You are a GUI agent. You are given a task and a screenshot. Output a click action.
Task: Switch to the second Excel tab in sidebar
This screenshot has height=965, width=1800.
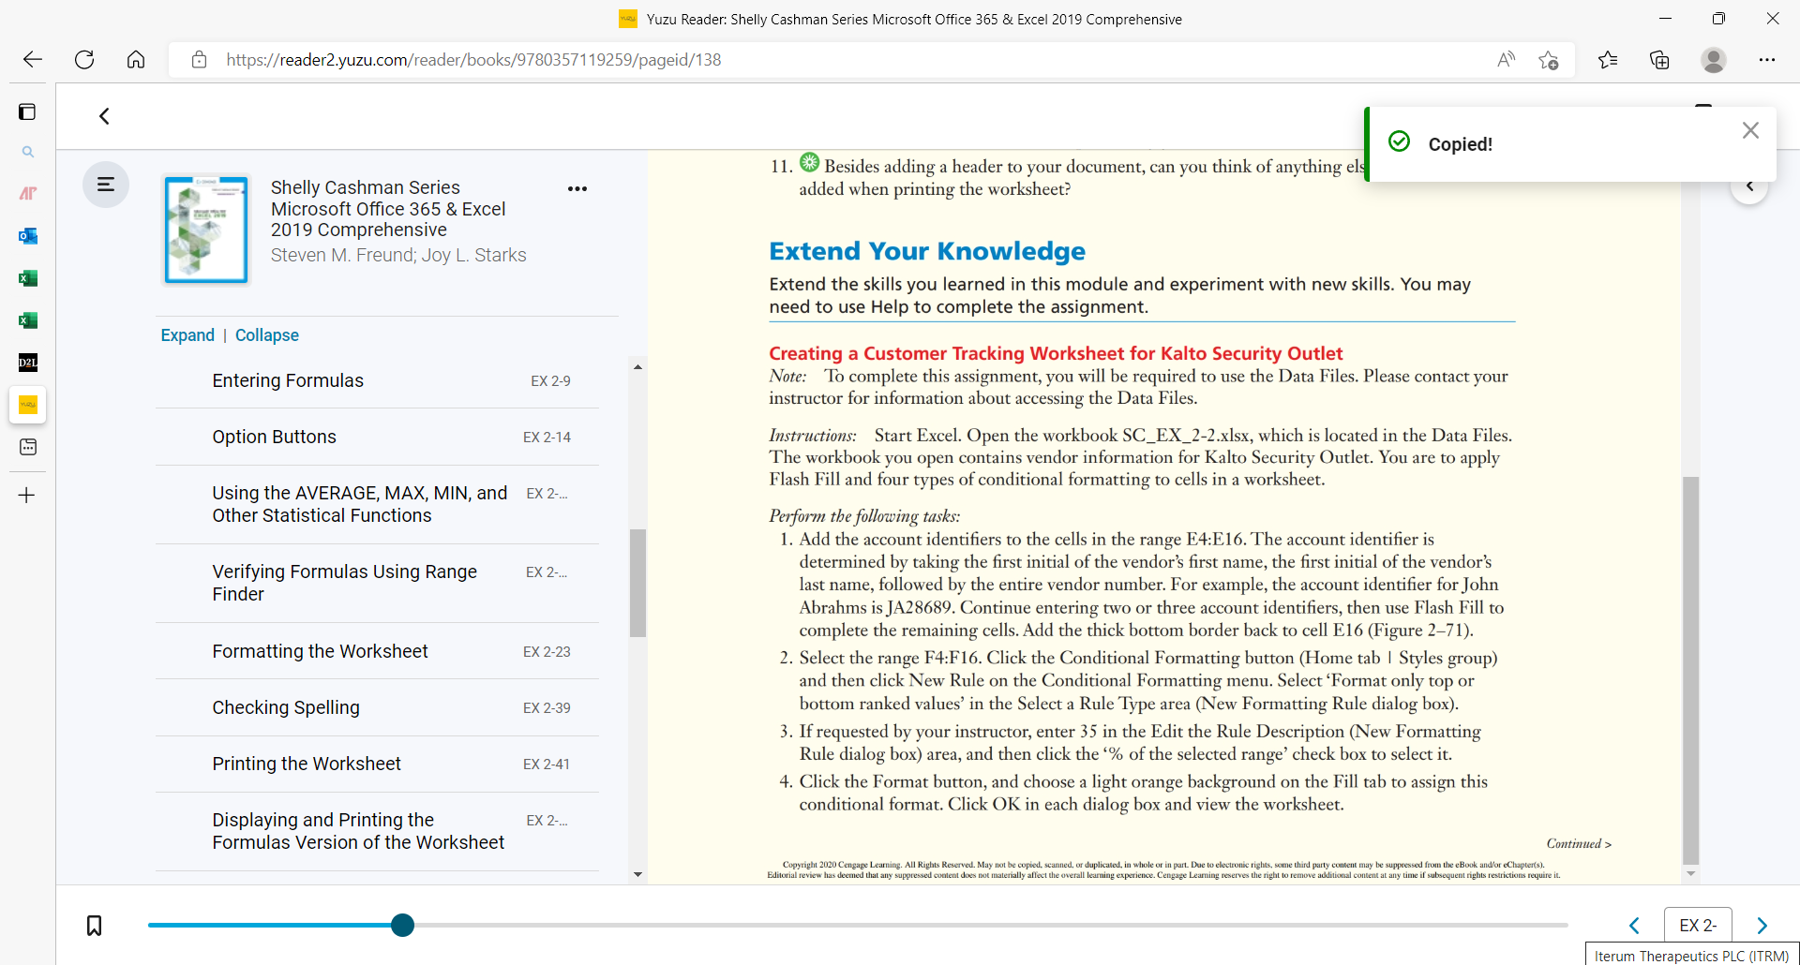28,320
